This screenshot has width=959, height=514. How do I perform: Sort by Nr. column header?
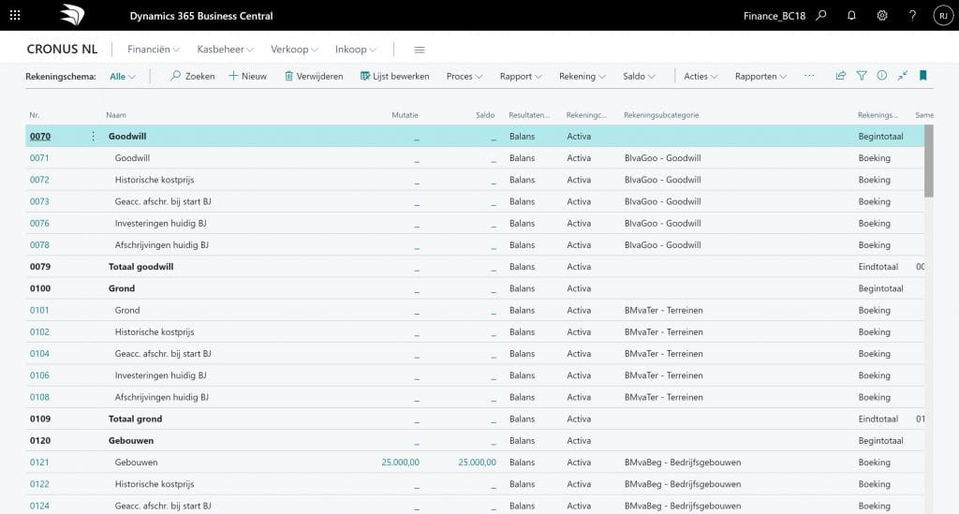coord(35,115)
